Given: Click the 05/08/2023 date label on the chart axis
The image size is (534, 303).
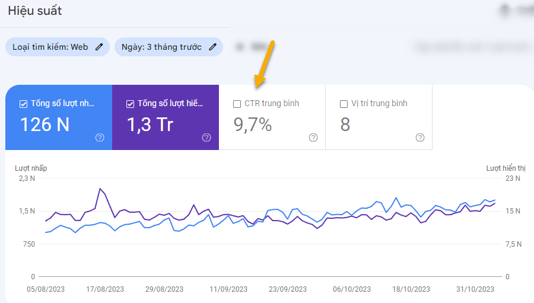Looking at the screenshot, I should tap(46, 289).
